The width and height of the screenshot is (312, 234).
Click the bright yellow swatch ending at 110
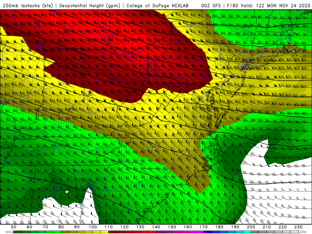click(105, 232)
